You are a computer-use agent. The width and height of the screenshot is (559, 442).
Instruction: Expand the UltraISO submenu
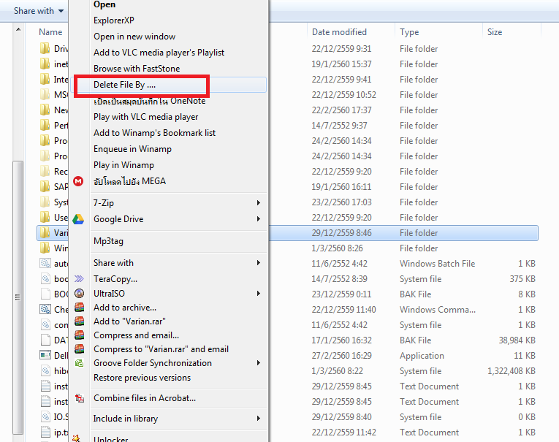click(259, 294)
